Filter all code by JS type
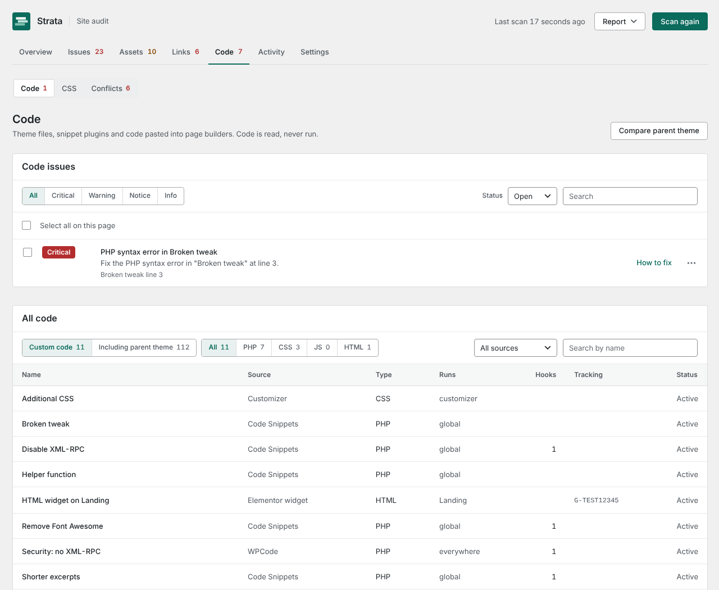The width and height of the screenshot is (719, 590). coord(322,347)
